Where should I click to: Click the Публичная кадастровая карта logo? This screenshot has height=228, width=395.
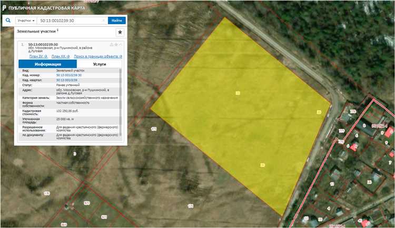point(44,8)
